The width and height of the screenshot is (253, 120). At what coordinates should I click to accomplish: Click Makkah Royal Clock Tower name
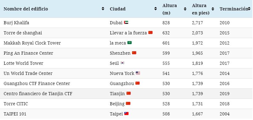tap(32, 43)
